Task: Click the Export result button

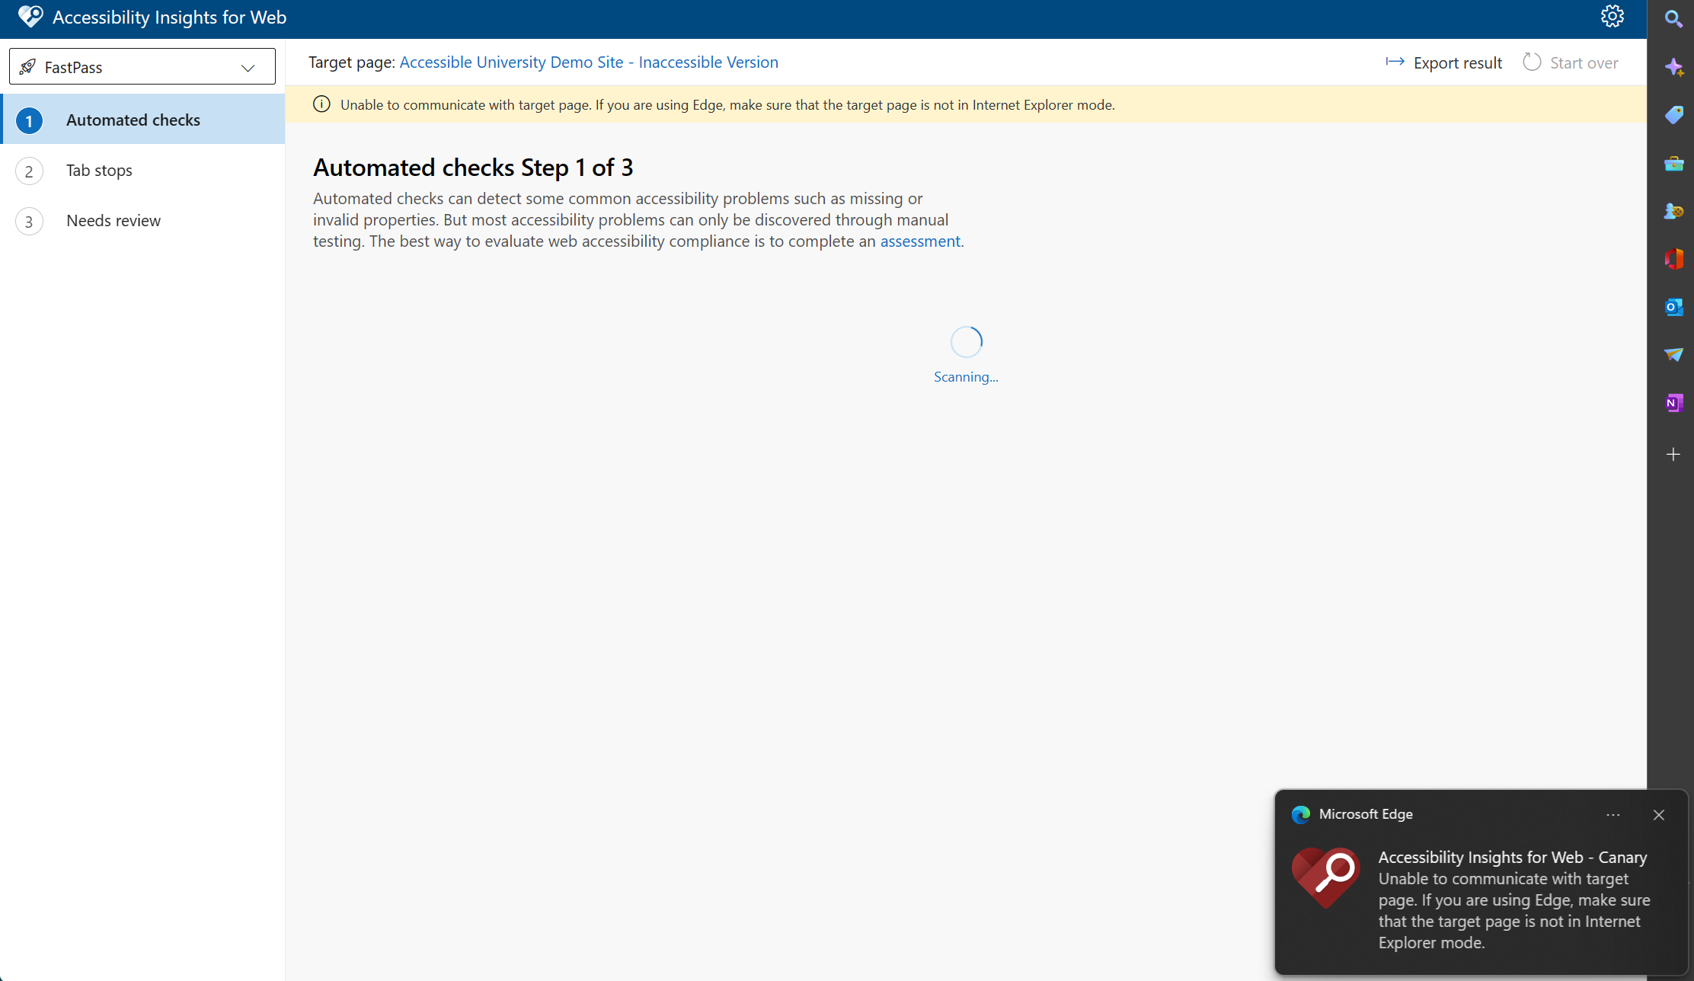Action: tap(1444, 63)
